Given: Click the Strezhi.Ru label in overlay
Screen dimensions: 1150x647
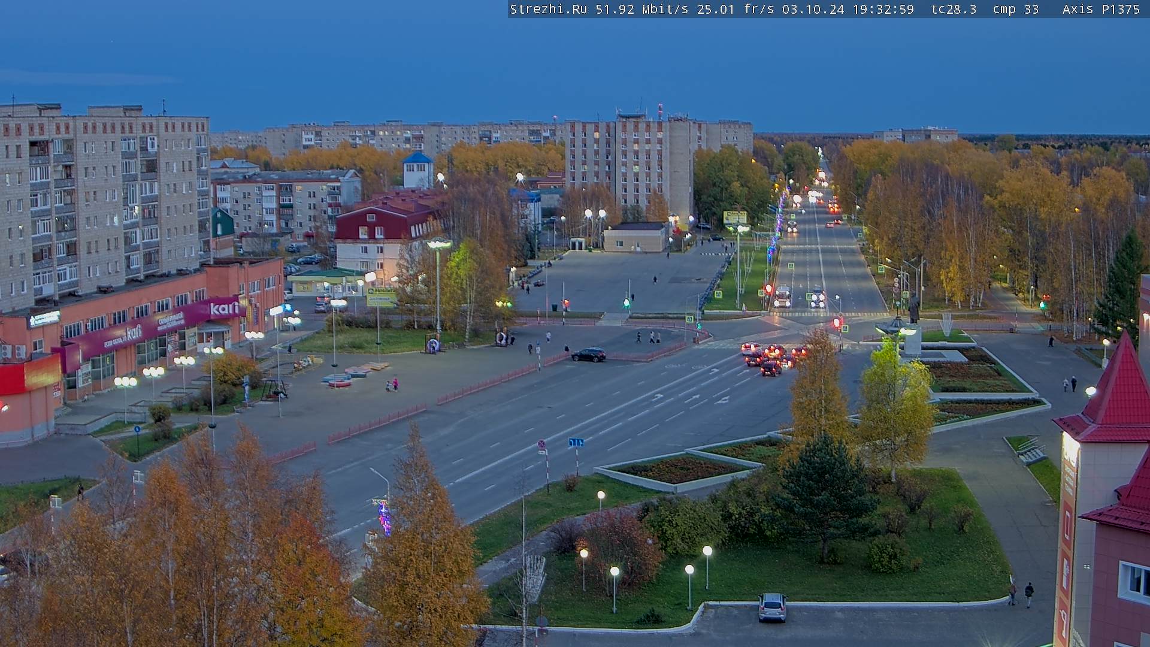Looking at the screenshot, I should click(549, 9).
